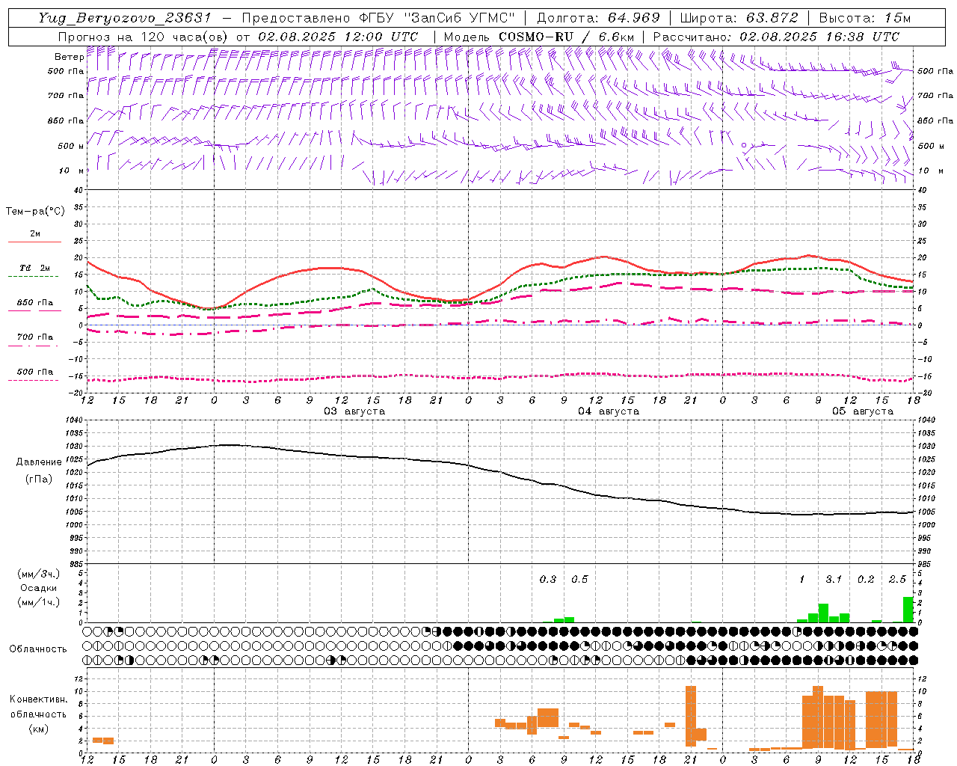Click the 700 гПа temperature legend entry
Viewport: 957px width, 766px height.
coord(34,337)
